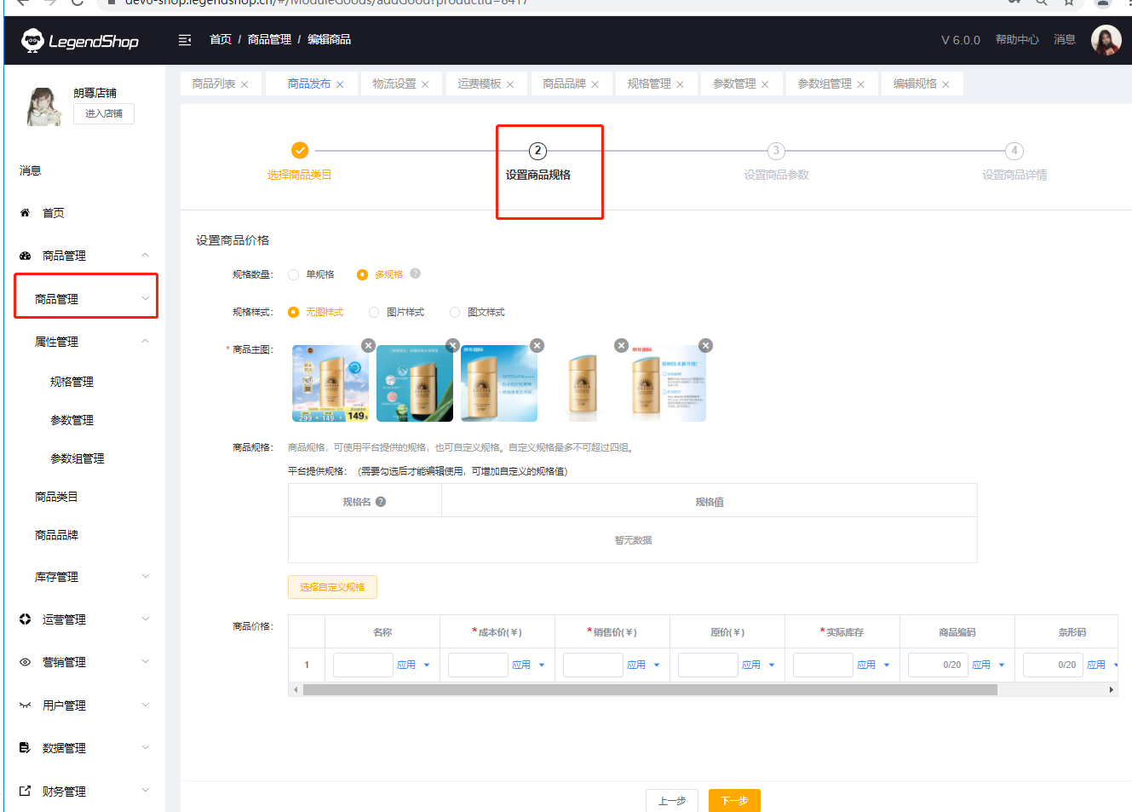Open 规格管理 in the sidebar
This screenshot has width=1132, height=812.
(x=72, y=382)
